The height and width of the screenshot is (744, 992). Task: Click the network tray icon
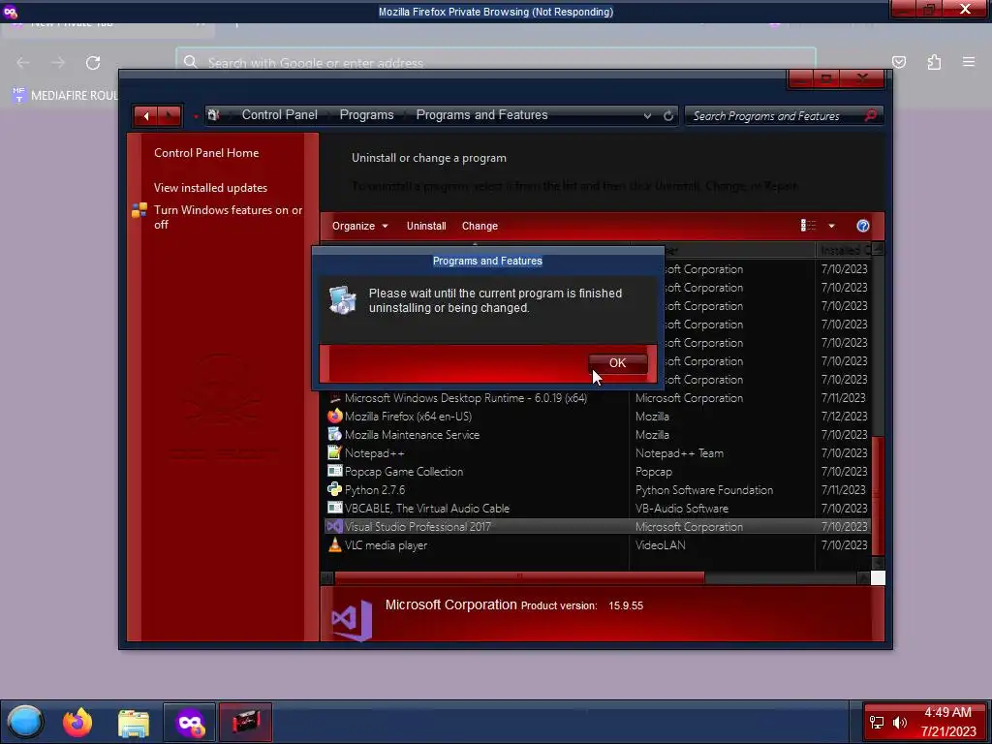[877, 723]
